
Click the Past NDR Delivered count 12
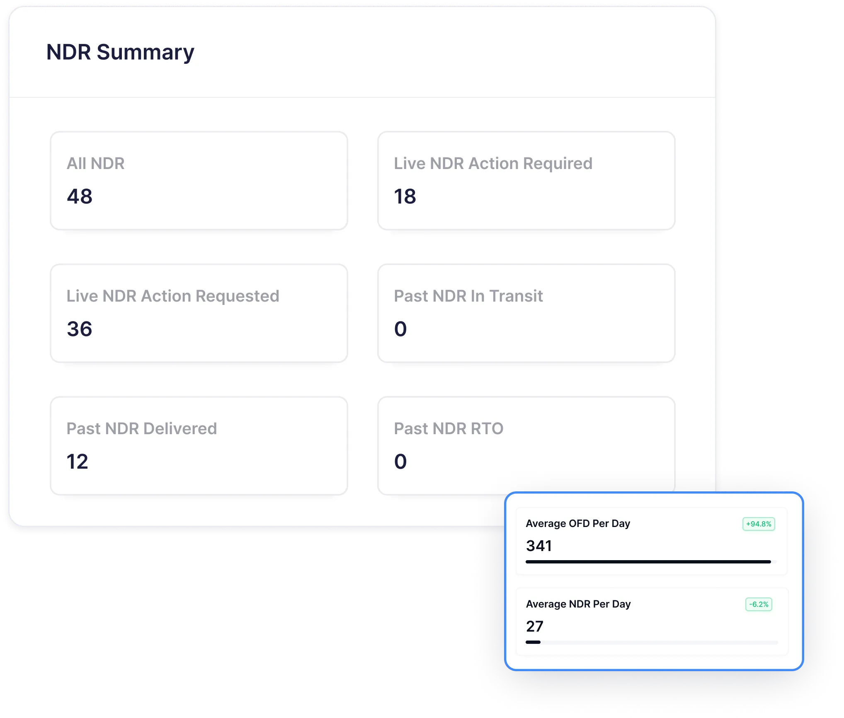pyautogui.click(x=78, y=462)
